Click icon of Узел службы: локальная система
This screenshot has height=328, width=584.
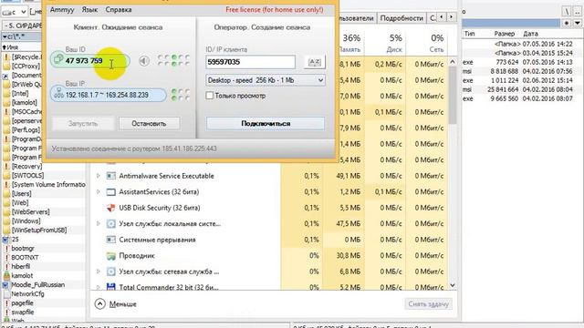click(x=110, y=224)
